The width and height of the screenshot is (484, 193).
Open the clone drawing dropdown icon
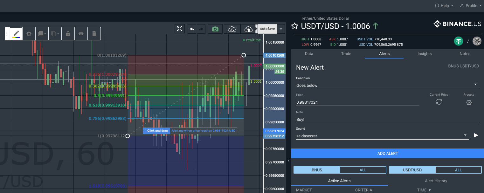pos(55,33)
